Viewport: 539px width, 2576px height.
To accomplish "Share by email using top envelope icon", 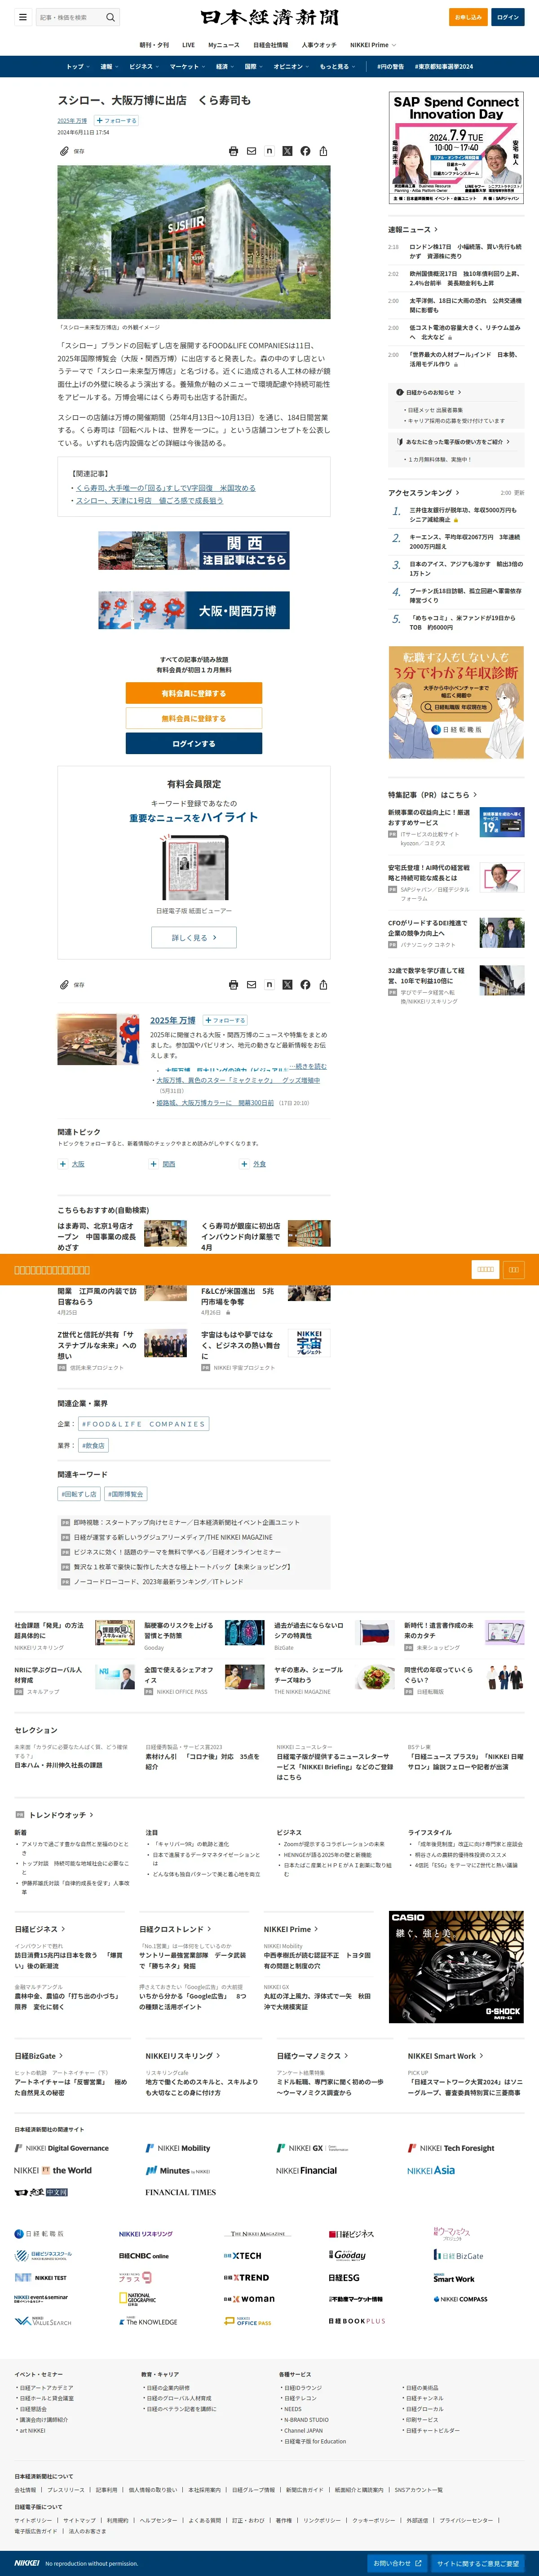I will 251,151.
